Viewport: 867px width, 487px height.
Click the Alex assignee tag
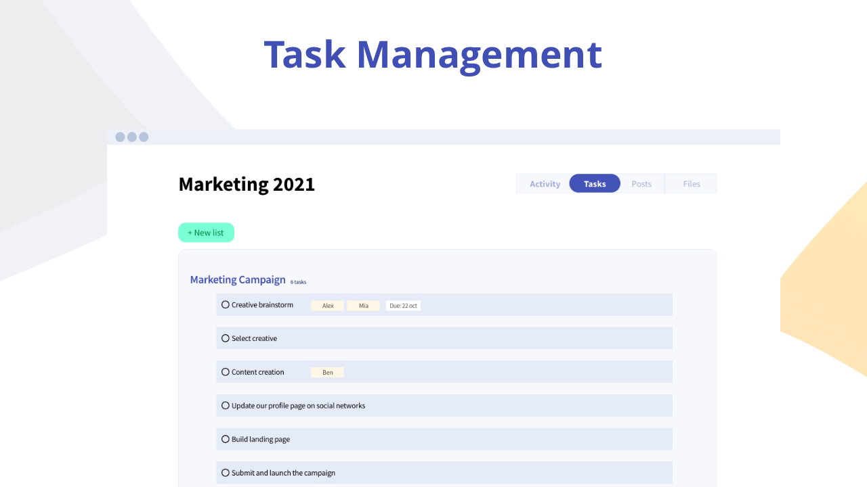328,306
